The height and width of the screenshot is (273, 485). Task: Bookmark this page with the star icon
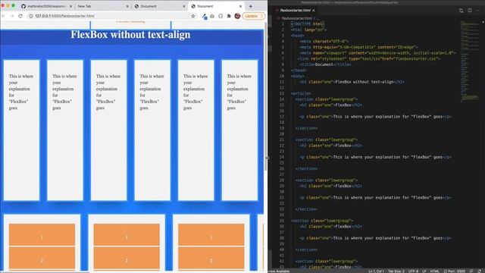pos(193,16)
